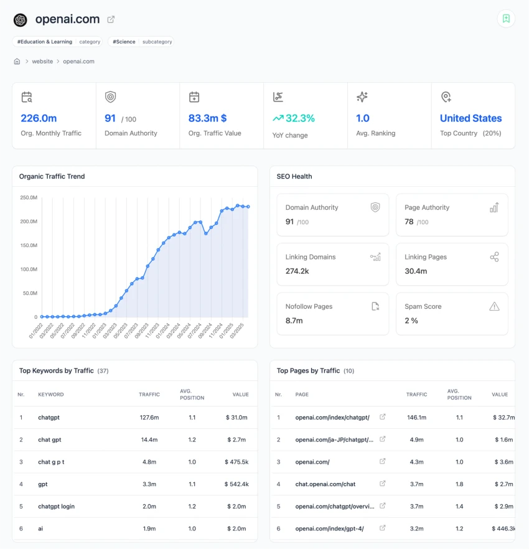Click the Top Keywords by Traffic heading

57,370
